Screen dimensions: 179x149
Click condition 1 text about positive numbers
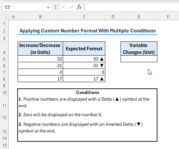point(84,102)
